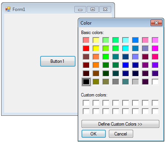
Task: Pick the last custom color slot in top row
Action: tap(155, 103)
